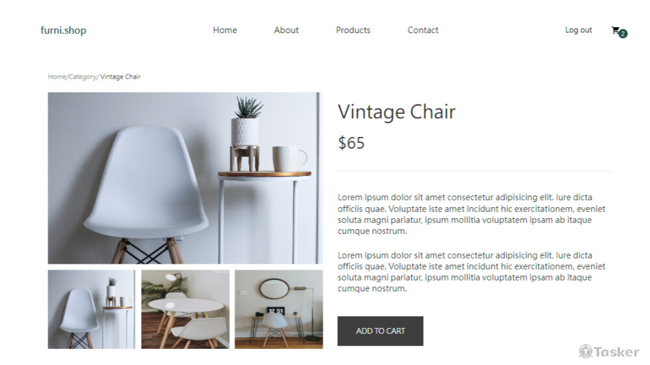The image size is (650, 365).
Task: Select the thumbnail with oval mirror
Action: (x=279, y=310)
